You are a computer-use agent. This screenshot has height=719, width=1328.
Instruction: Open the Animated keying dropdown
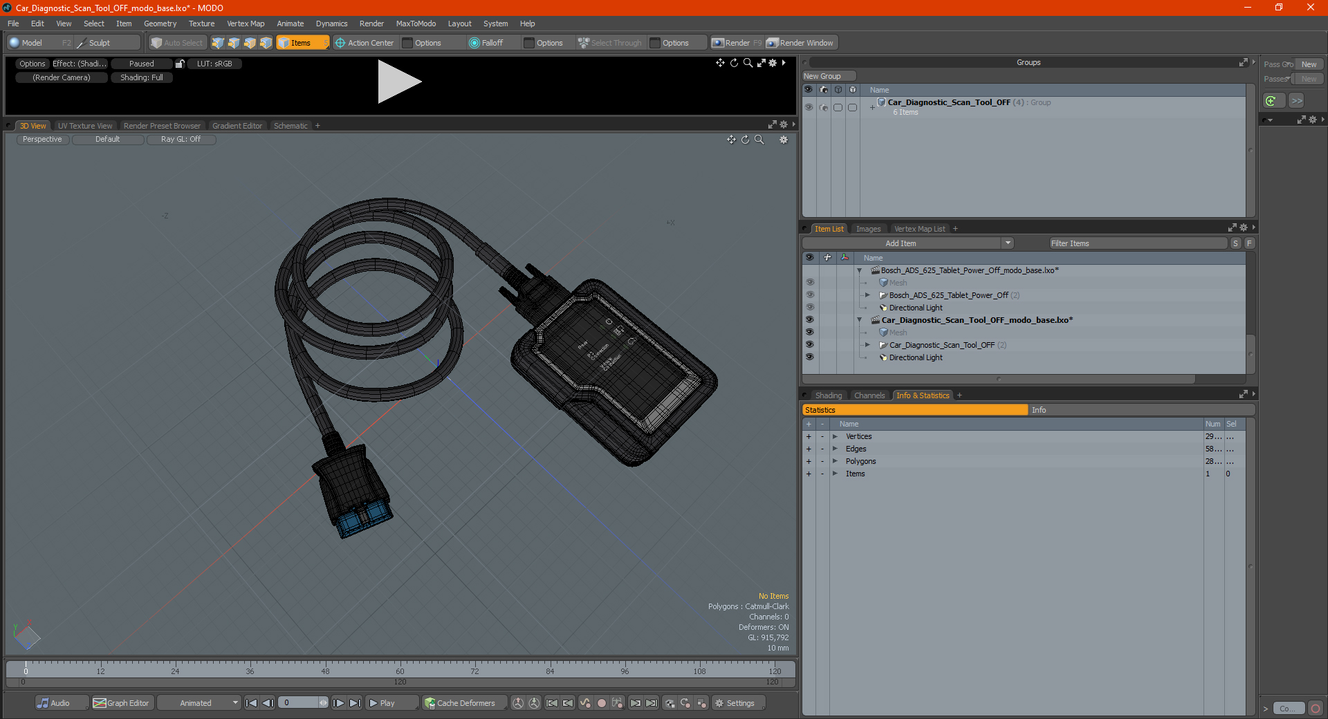[199, 703]
